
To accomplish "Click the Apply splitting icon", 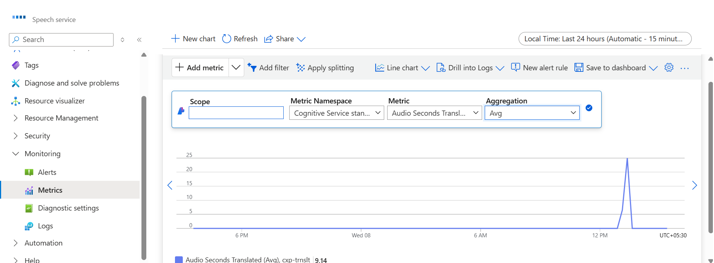I will [300, 67].
